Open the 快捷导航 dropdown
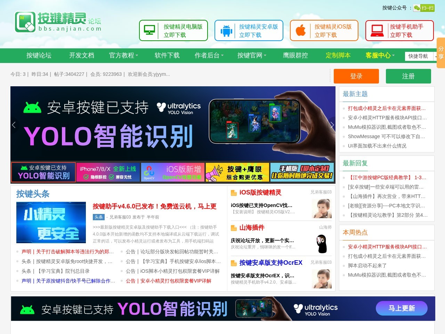 pyautogui.click(x=421, y=56)
